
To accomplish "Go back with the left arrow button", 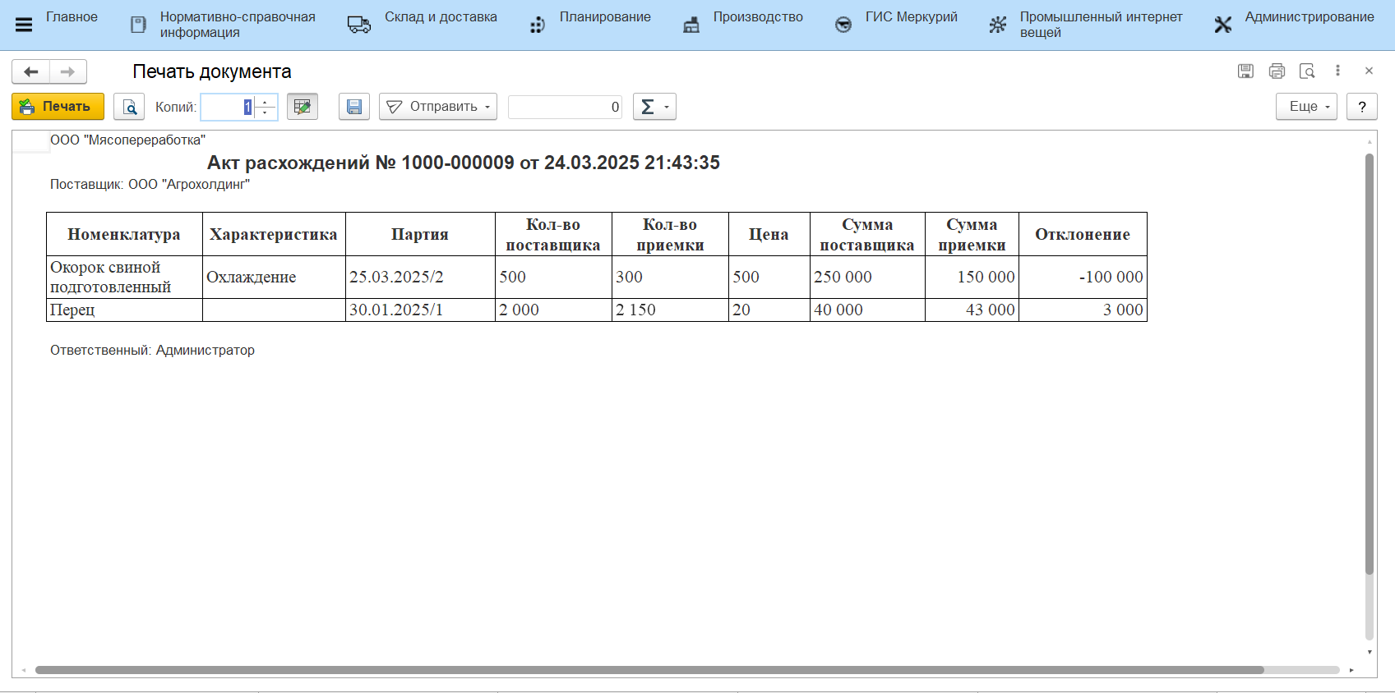I will [x=31, y=72].
